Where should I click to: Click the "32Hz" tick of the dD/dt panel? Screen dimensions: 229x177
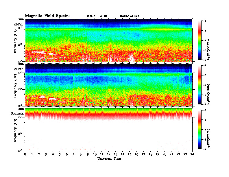click(21, 64)
